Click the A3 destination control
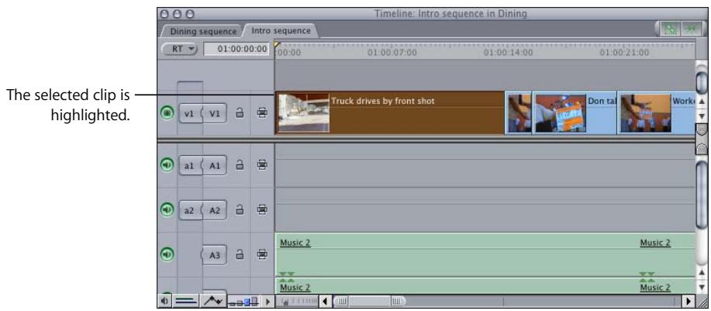 [215, 255]
